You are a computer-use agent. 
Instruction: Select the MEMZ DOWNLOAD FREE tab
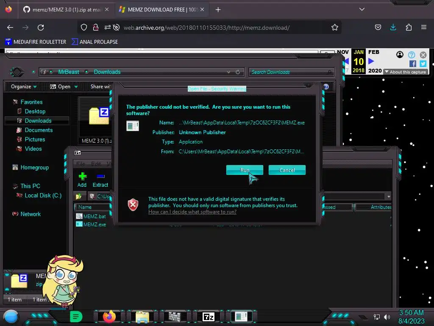(162, 10)
